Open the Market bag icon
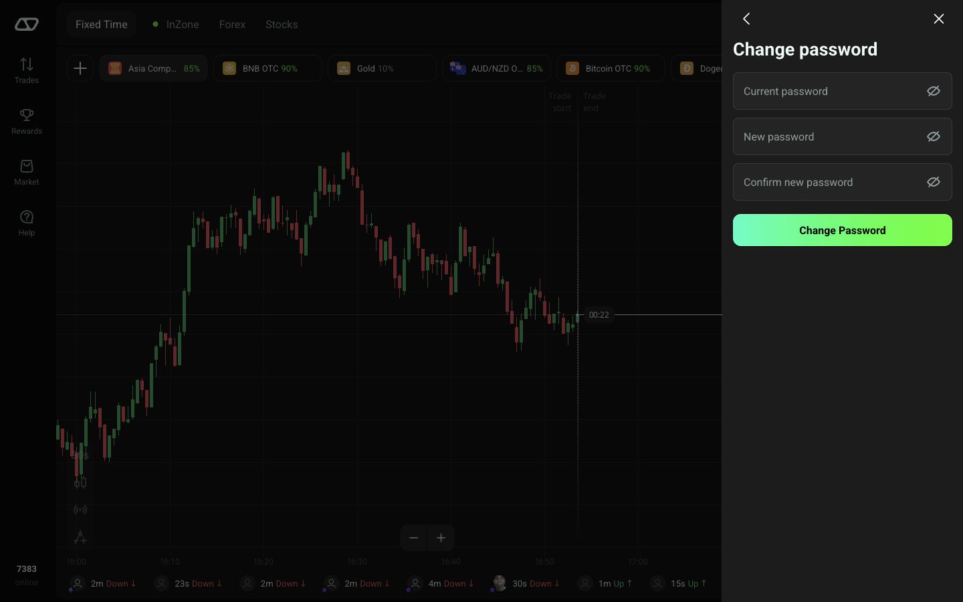Screen dimensions: 963x602 27,172
